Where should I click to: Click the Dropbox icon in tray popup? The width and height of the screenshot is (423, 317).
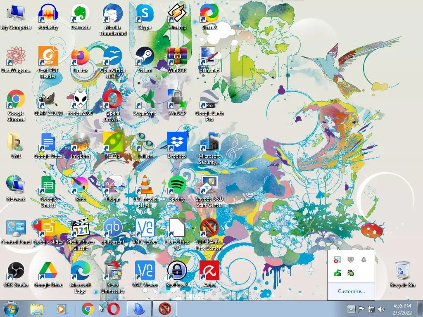point(351,260)
